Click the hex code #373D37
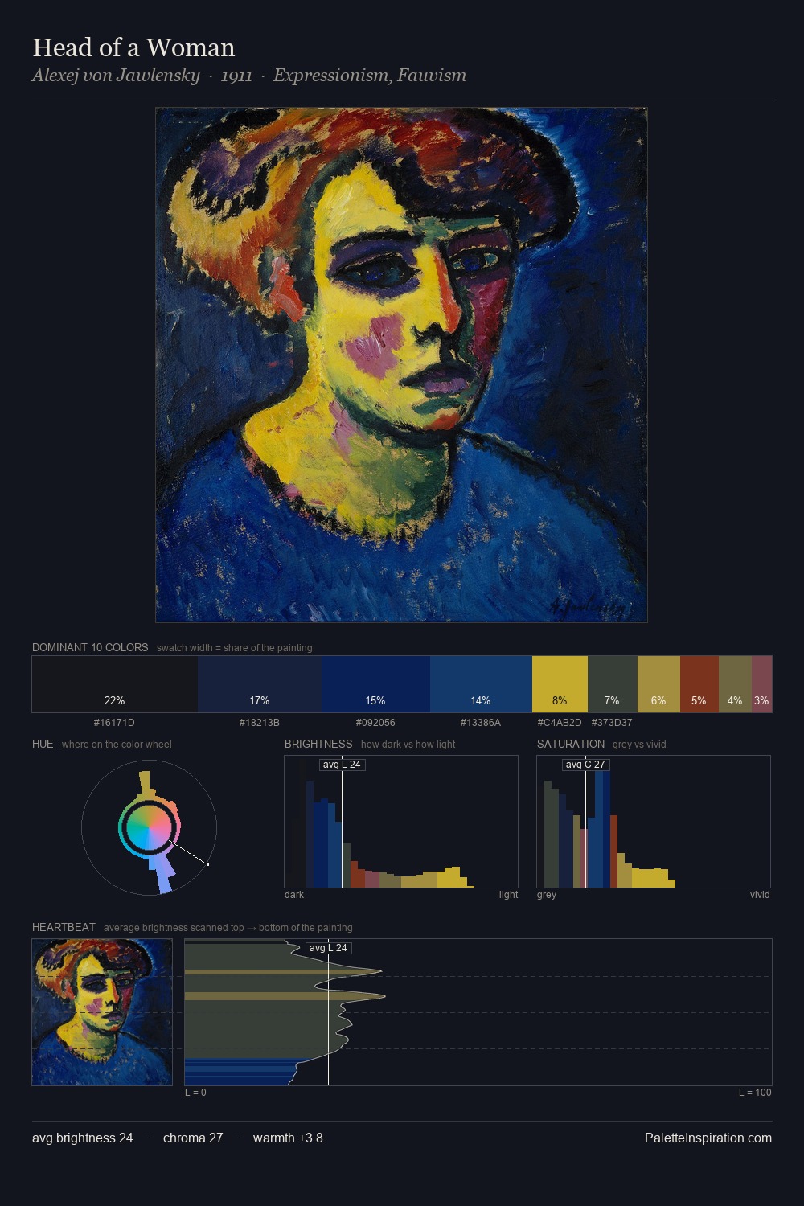Viewport: 804px width, 1206px height. (x=612, y=723)
